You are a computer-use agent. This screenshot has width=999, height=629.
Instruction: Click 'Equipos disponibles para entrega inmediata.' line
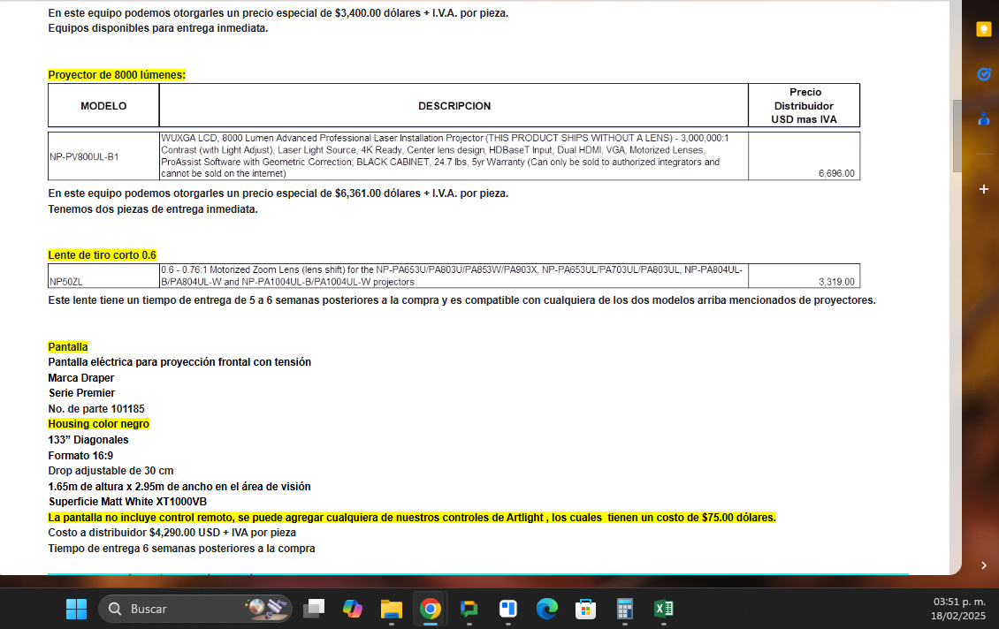[x=158, y=28]
